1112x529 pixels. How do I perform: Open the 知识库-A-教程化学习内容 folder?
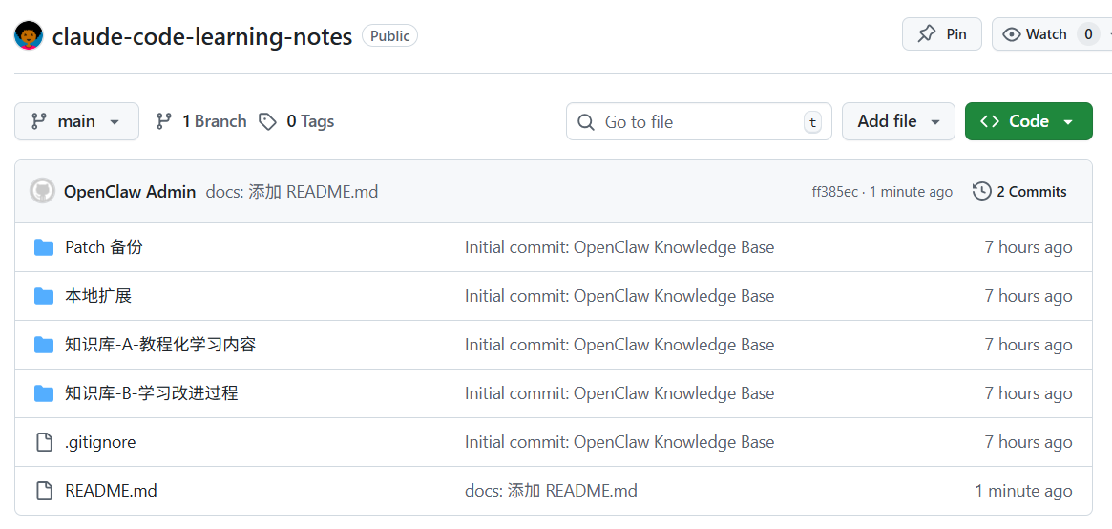pyautogui.click(x=160, y=345)
